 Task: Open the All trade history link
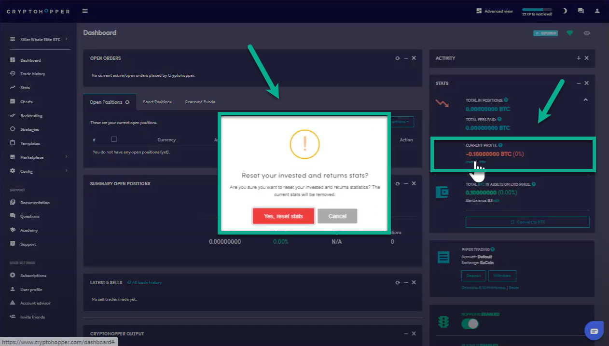click(145, 282)
